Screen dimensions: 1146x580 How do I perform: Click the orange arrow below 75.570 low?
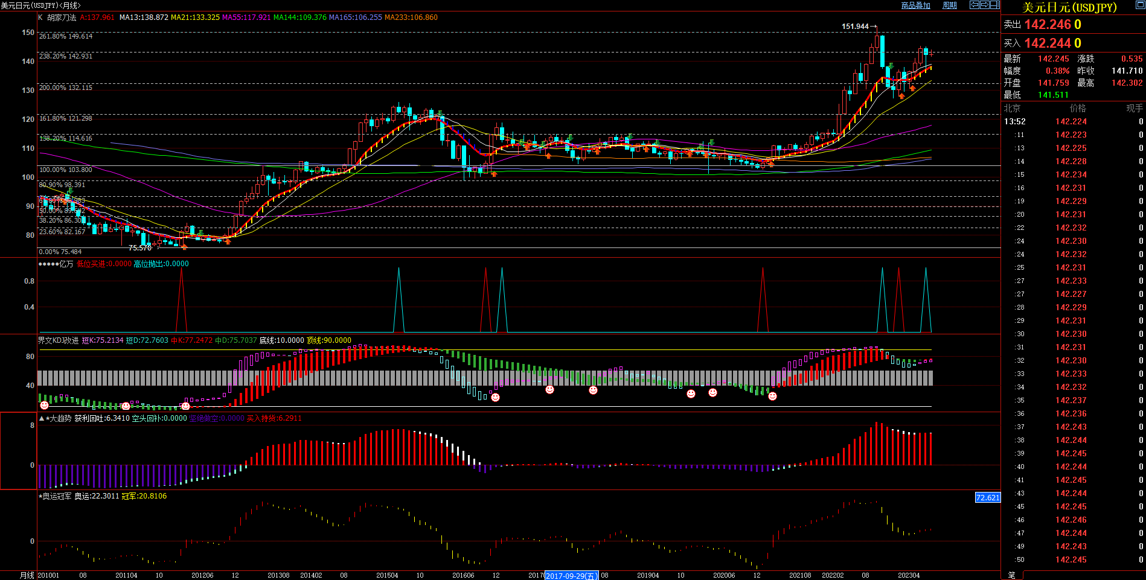[184, 247]
